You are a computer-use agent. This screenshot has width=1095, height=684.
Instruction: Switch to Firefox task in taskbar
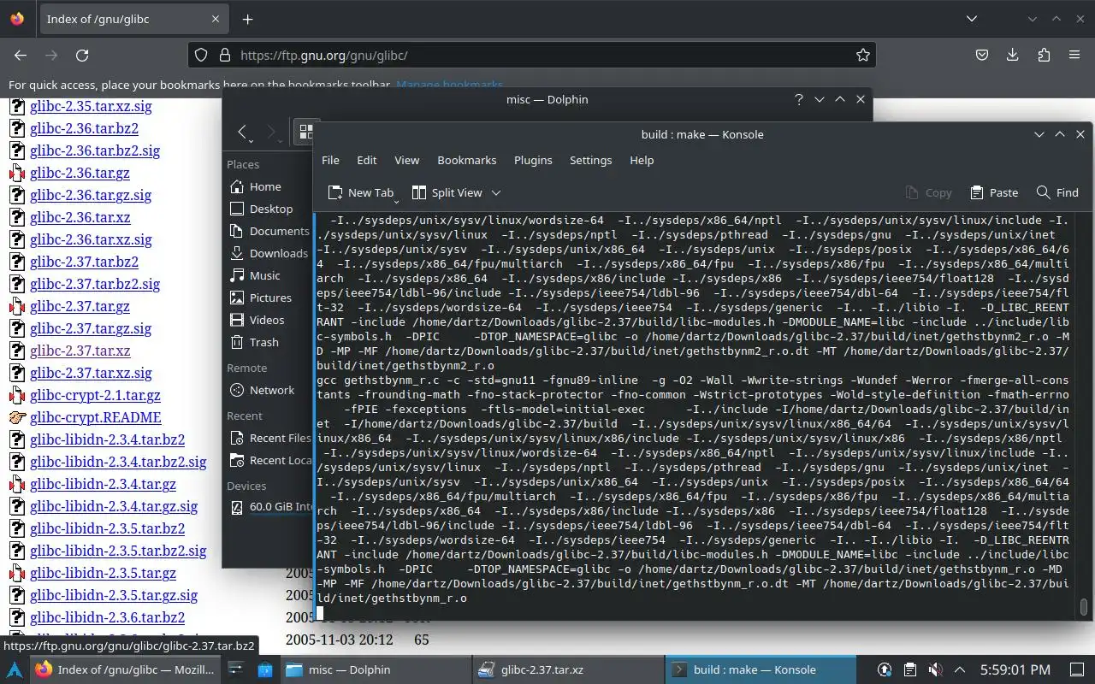126,669
